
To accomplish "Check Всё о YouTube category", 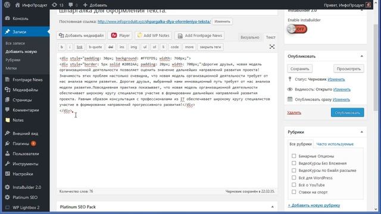I will [293, 185].
